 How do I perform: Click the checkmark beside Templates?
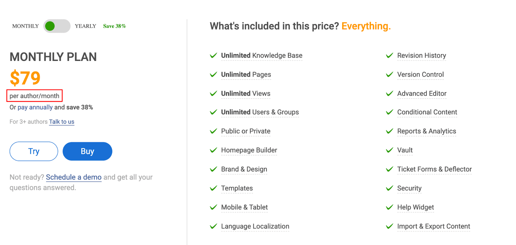click(213, 188)
